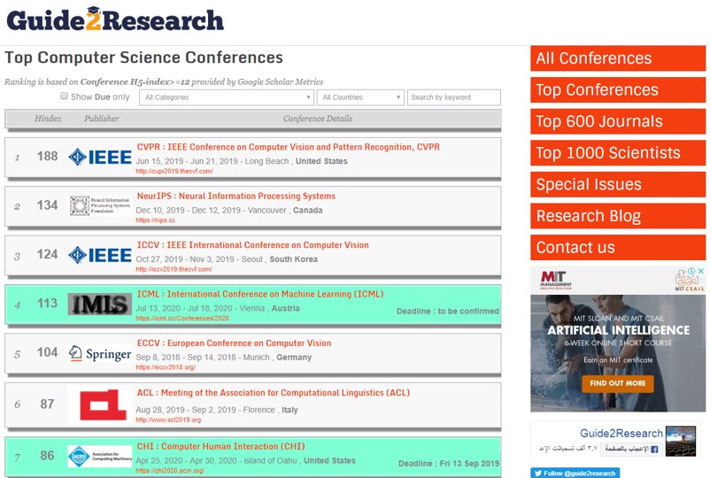
Task: Open the ICML conference title link
Action: [x=260, y=294]
